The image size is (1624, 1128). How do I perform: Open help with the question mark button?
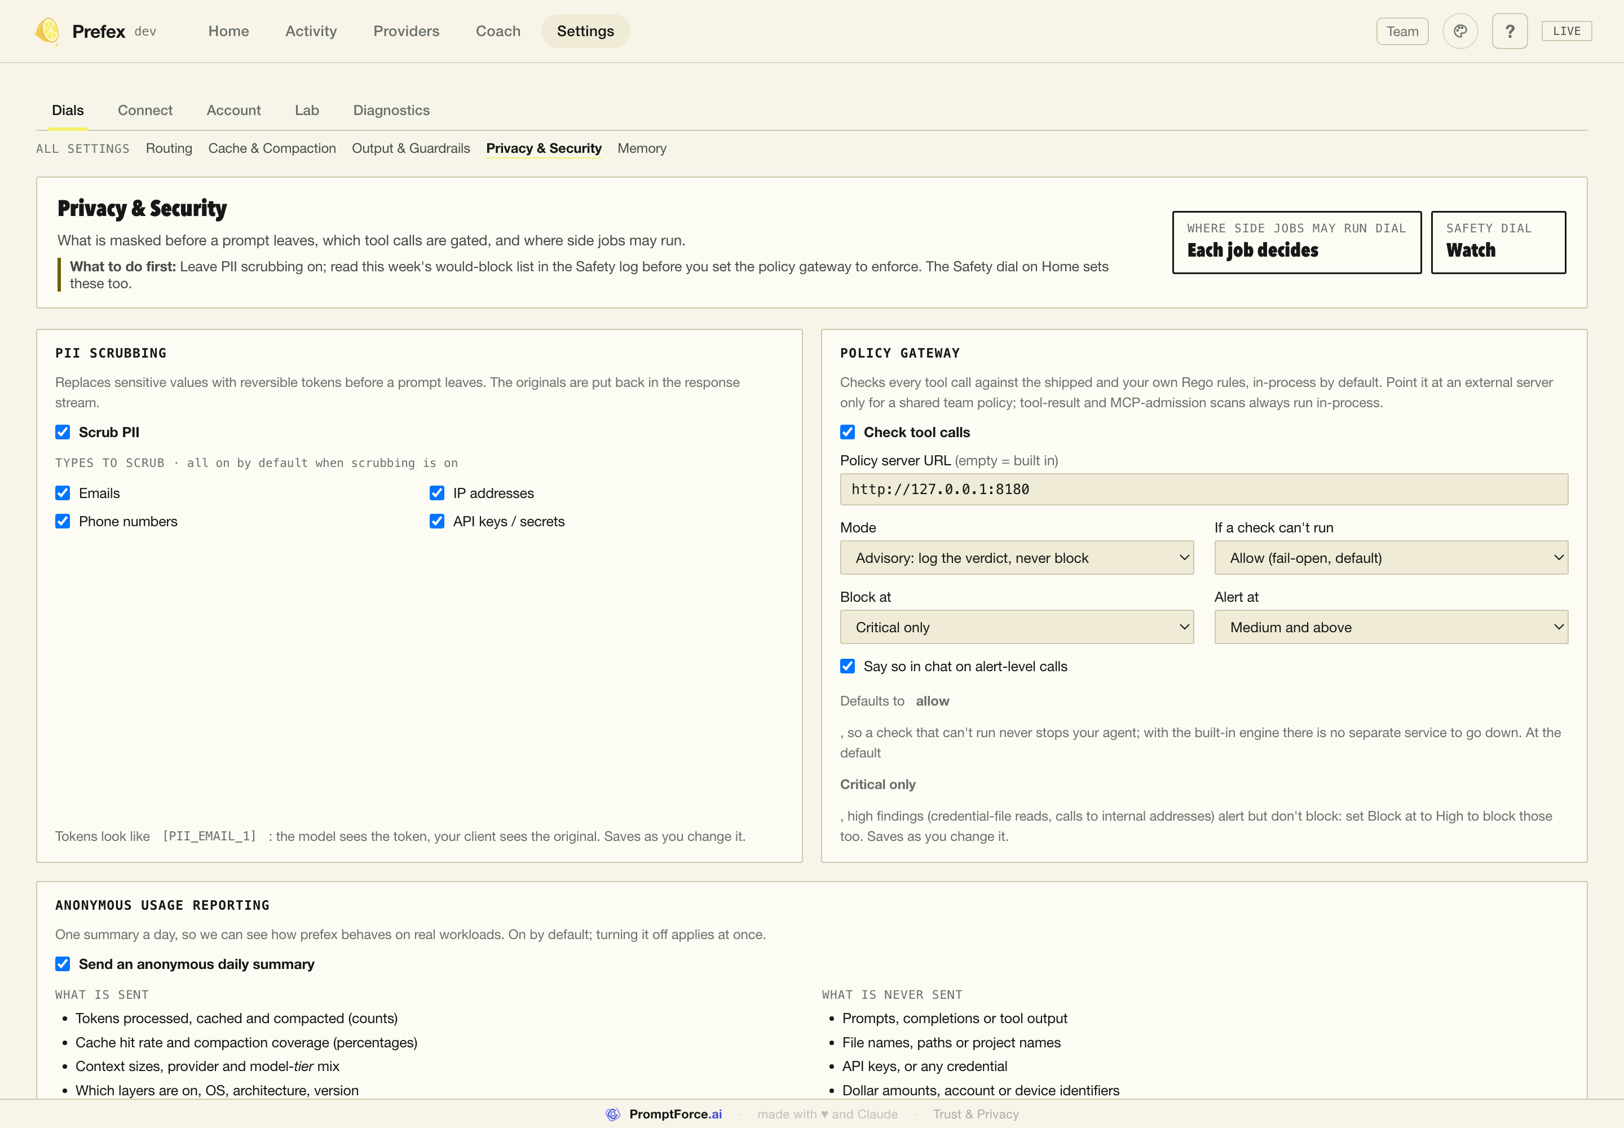click(1510, 31)
